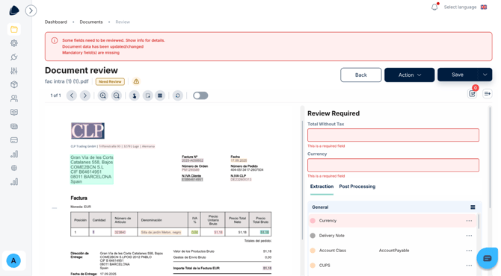Click the plug connector sidebar icon

pyautogui.click(x=14, y=57)
